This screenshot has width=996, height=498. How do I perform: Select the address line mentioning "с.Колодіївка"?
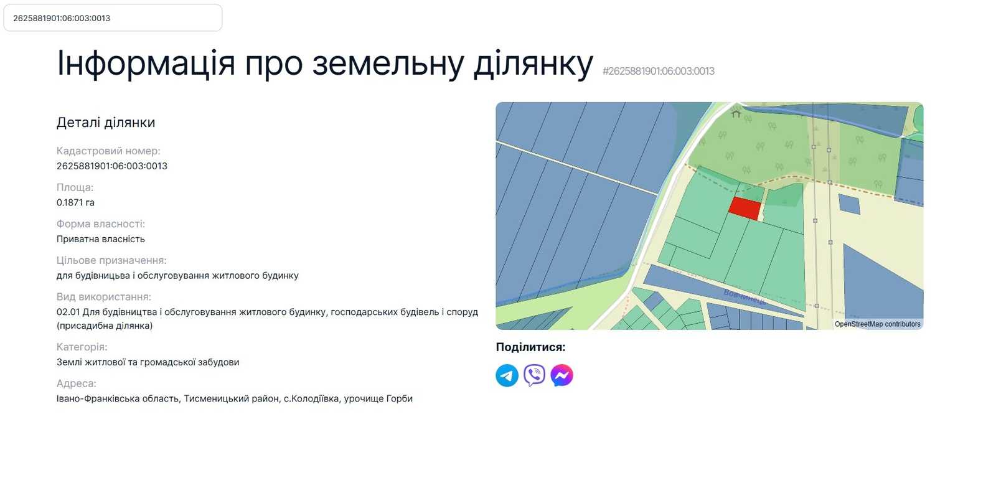[235, 398]
